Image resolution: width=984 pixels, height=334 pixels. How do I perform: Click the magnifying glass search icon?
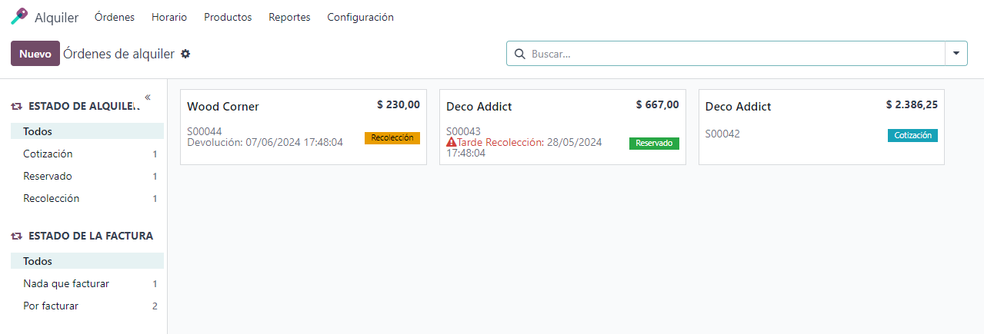(519, 54)
